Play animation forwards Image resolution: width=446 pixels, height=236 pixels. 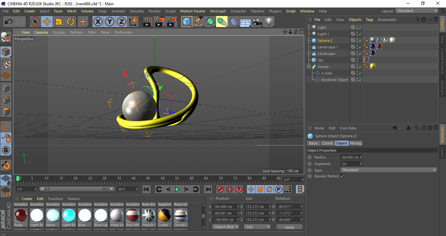(x=177, y=189)
